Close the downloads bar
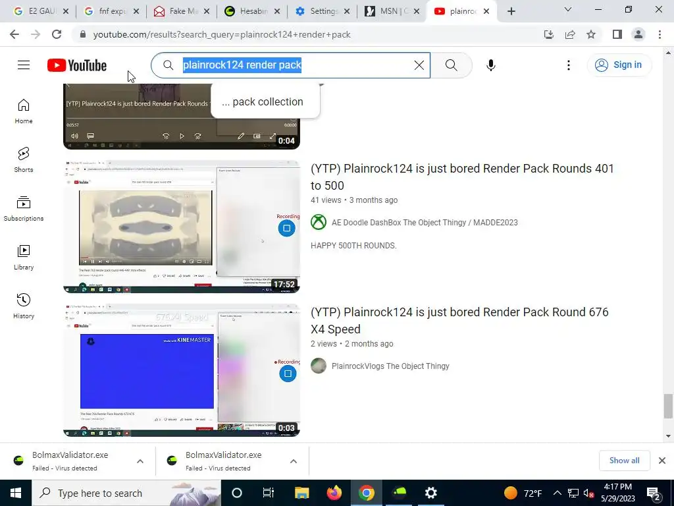Image resolution: width=674 pixels, height=506 pixels. [662, 461]
